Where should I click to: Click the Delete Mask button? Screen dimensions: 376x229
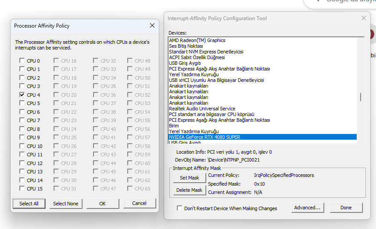tap(190, 190)
